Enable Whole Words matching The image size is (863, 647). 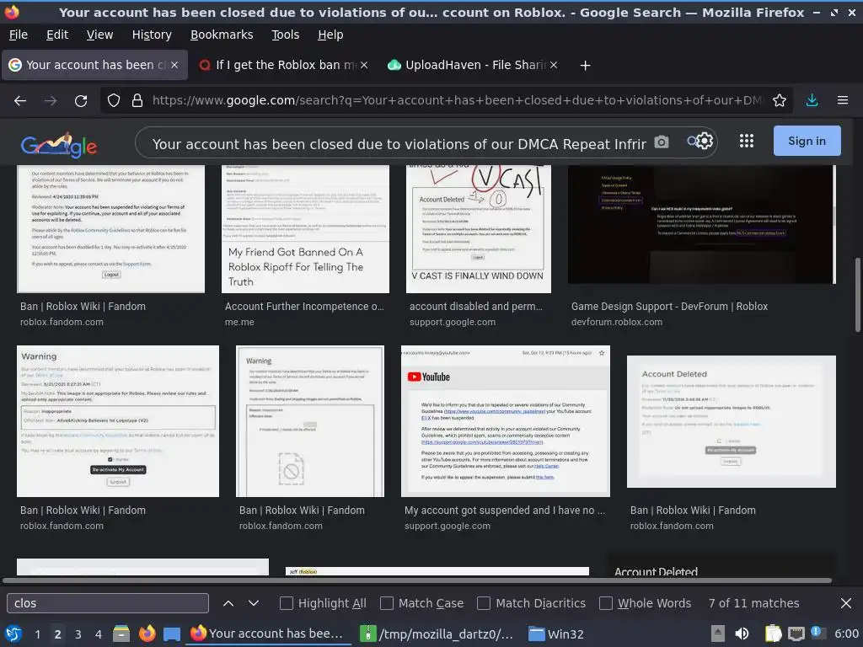[x=605, y=603]
